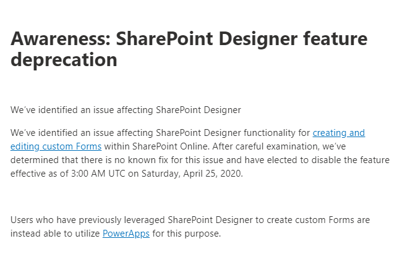Click "within SharePoint Online" text
405x257 pixels.
coord(157,146)
